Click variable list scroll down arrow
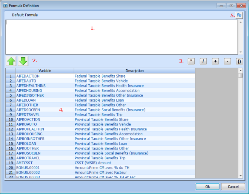 pos(240,176)
